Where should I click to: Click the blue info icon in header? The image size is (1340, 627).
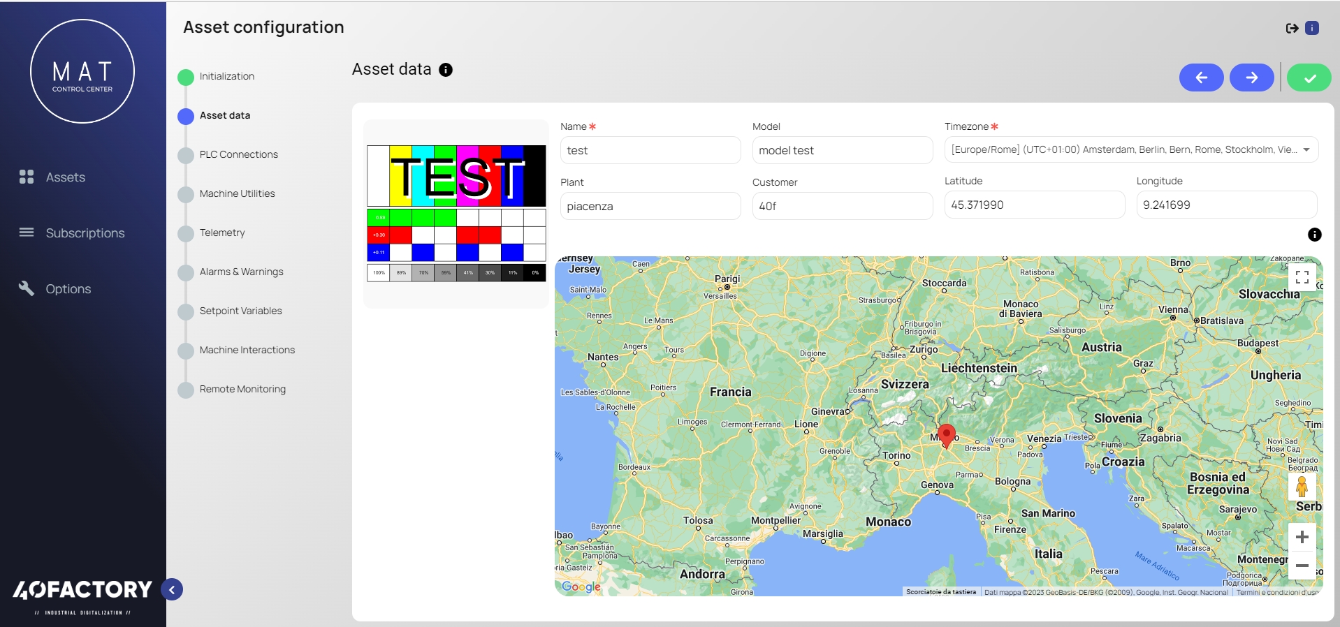[x=1312, y=29]
